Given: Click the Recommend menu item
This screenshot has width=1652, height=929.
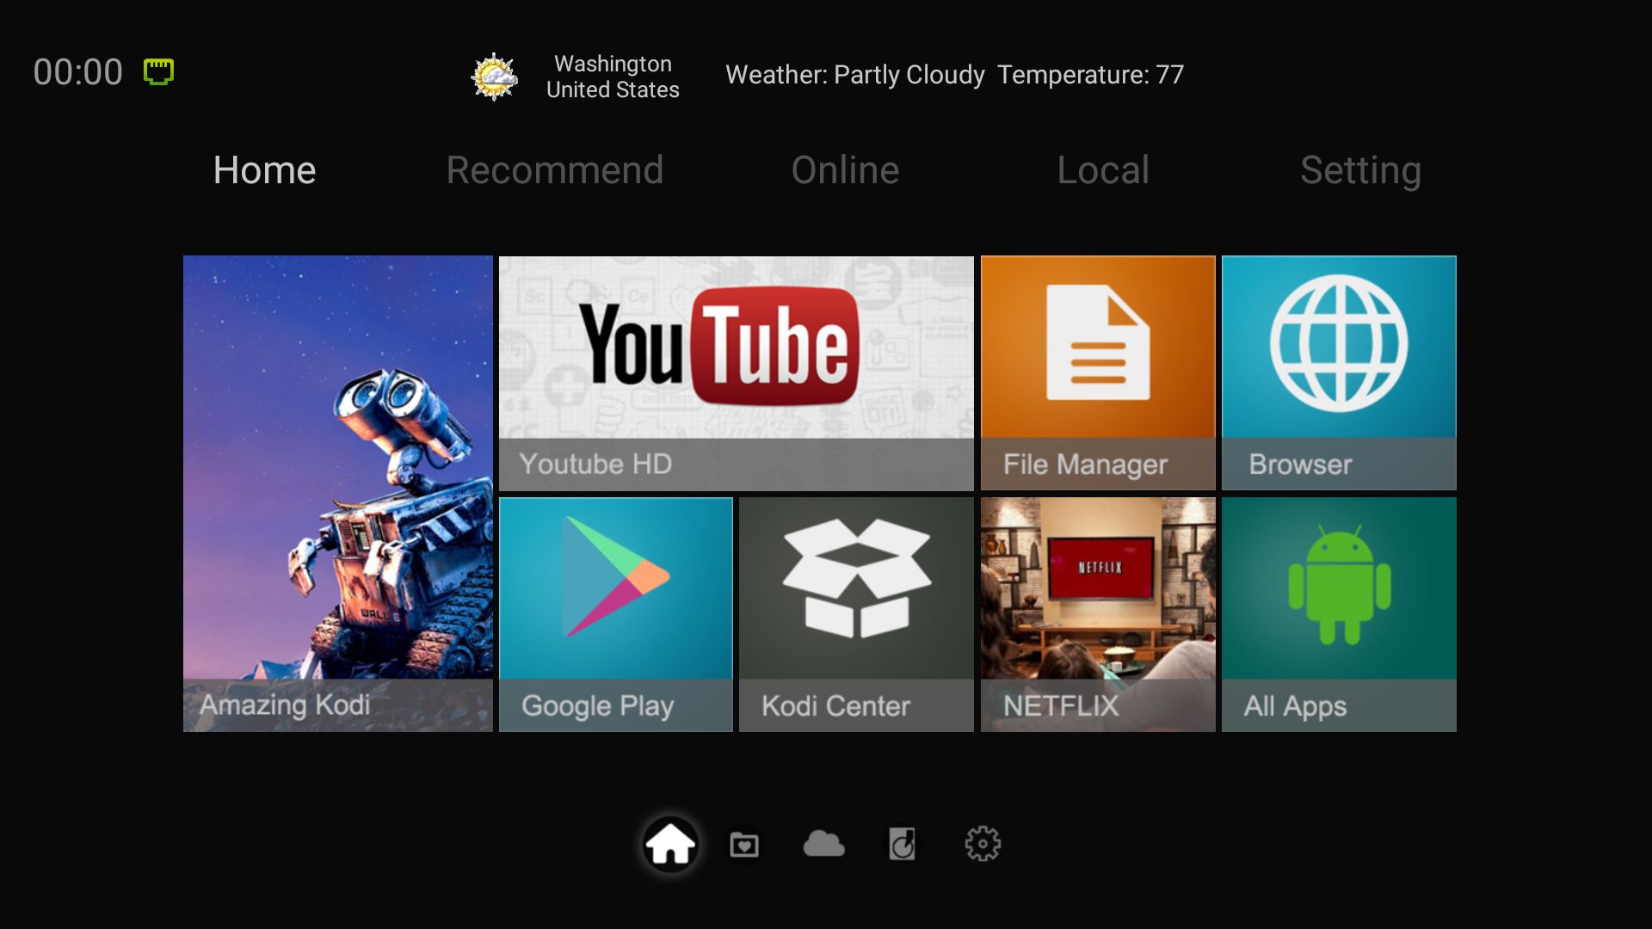Looking at the screenshot, I should 555,170.
